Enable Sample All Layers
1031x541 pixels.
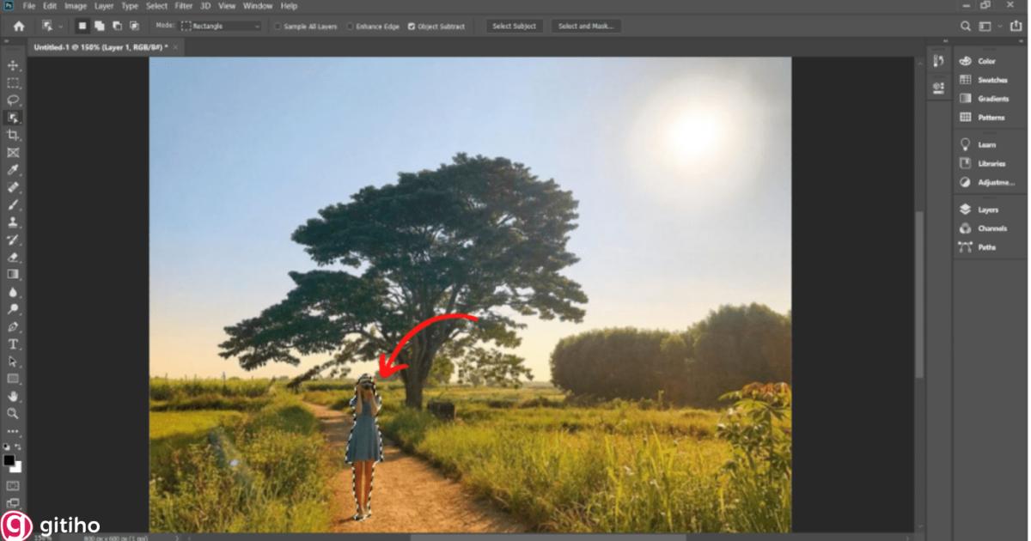click(276, 26)
